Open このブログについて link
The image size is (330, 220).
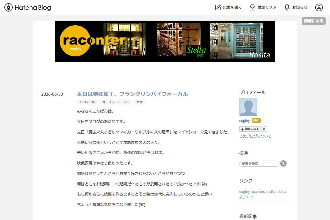coord(255,136)
